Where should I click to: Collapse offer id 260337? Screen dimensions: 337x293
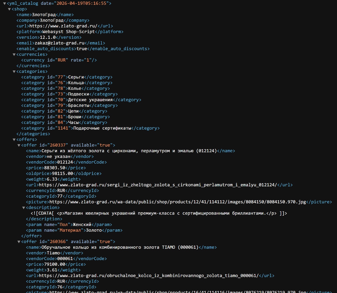pos(19,145)
